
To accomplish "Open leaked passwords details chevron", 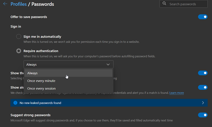I will [x=203, y=103].
